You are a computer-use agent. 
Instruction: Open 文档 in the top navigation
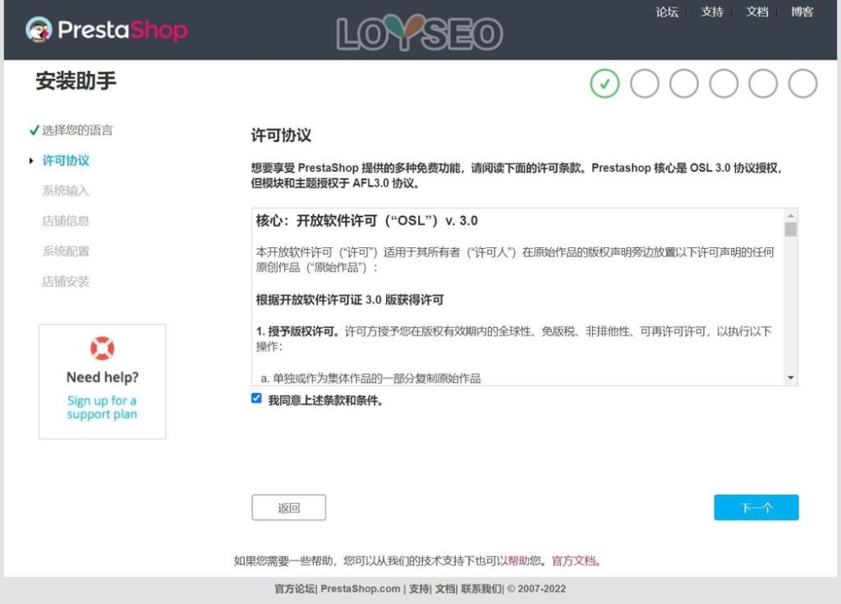click(757, 12)
